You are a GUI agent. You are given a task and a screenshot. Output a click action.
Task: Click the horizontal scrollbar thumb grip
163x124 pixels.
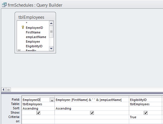8,89
